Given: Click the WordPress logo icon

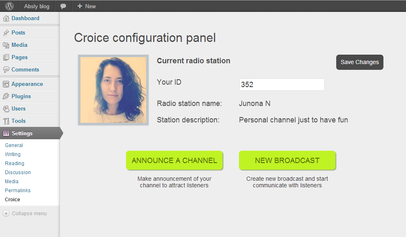Looking at the screenshot, I should click(x=9, y=6).
